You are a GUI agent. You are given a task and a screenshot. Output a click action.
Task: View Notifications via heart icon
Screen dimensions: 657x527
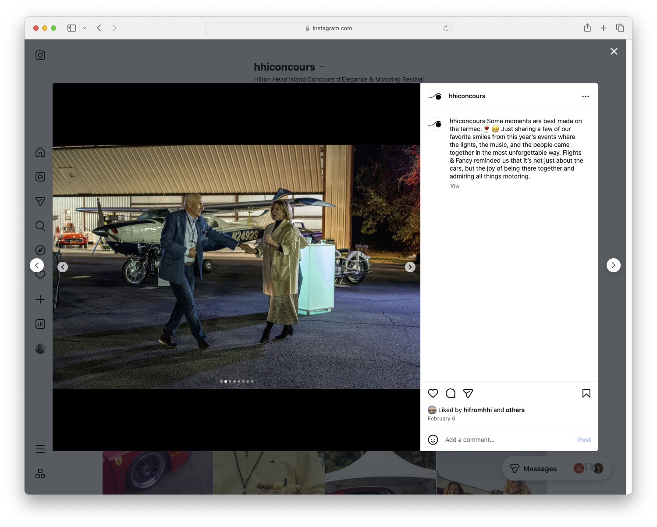[x=40, y=275]
